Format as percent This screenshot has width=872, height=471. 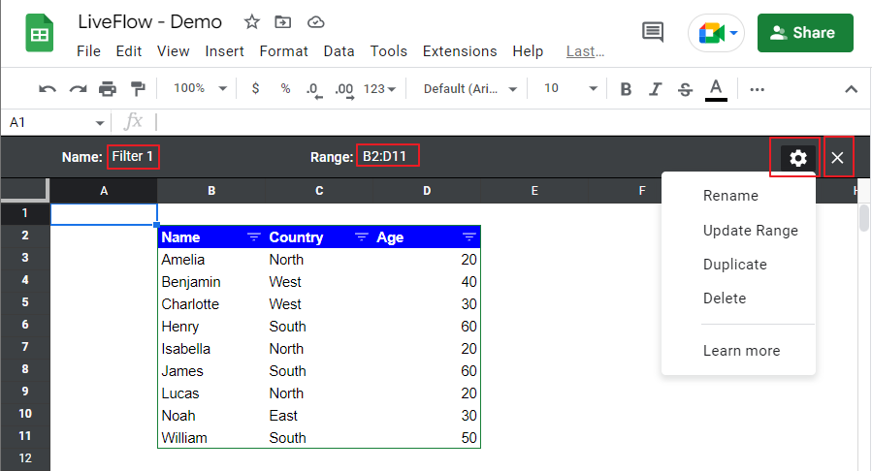tap(285, 88)
